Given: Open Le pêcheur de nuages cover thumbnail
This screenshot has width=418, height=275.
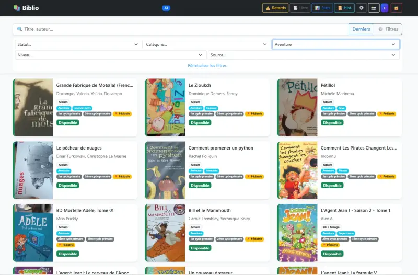Looking at the screenshot, I should pos(33,170).
